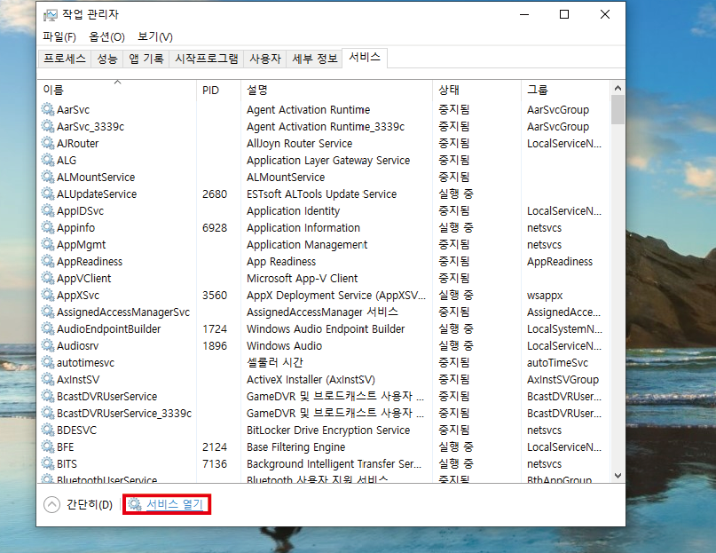Select PID 2680 cell
This screenshot has width=716, height=553.
coord(215,194)
